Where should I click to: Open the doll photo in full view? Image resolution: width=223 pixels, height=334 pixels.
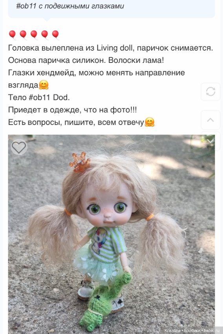pos(111,234)
